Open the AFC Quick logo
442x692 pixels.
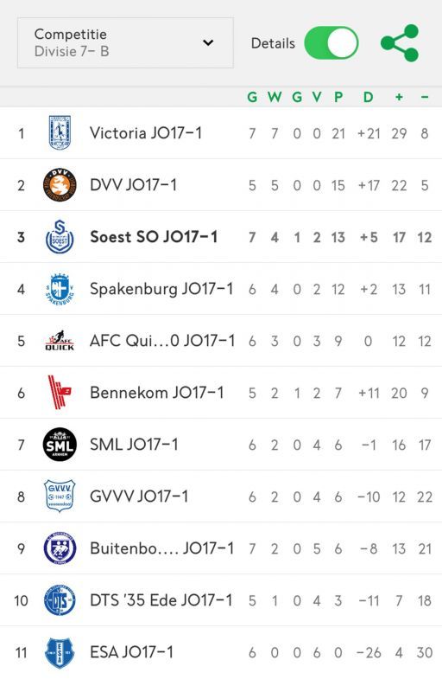60,341
